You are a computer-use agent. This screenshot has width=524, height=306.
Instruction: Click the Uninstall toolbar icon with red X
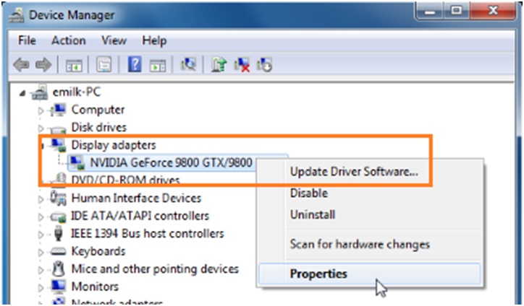pyautogui.click(x=242, y=64)
